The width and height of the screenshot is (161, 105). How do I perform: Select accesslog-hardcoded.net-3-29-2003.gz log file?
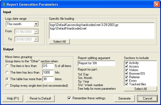[84, 25]
